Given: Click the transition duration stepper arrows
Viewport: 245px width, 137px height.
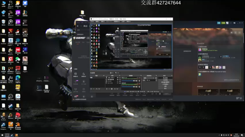Looking at the screenshot, I should tap(156, 80).
